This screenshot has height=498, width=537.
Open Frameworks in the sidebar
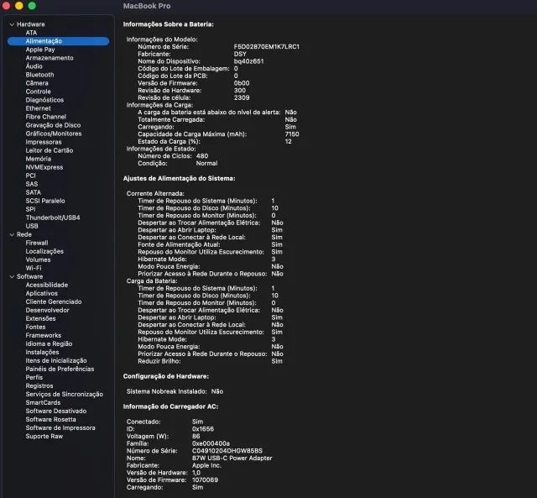(43, 335)
